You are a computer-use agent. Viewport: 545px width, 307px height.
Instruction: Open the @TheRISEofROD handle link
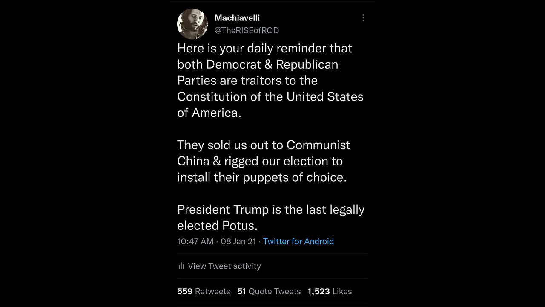[247, 30]
